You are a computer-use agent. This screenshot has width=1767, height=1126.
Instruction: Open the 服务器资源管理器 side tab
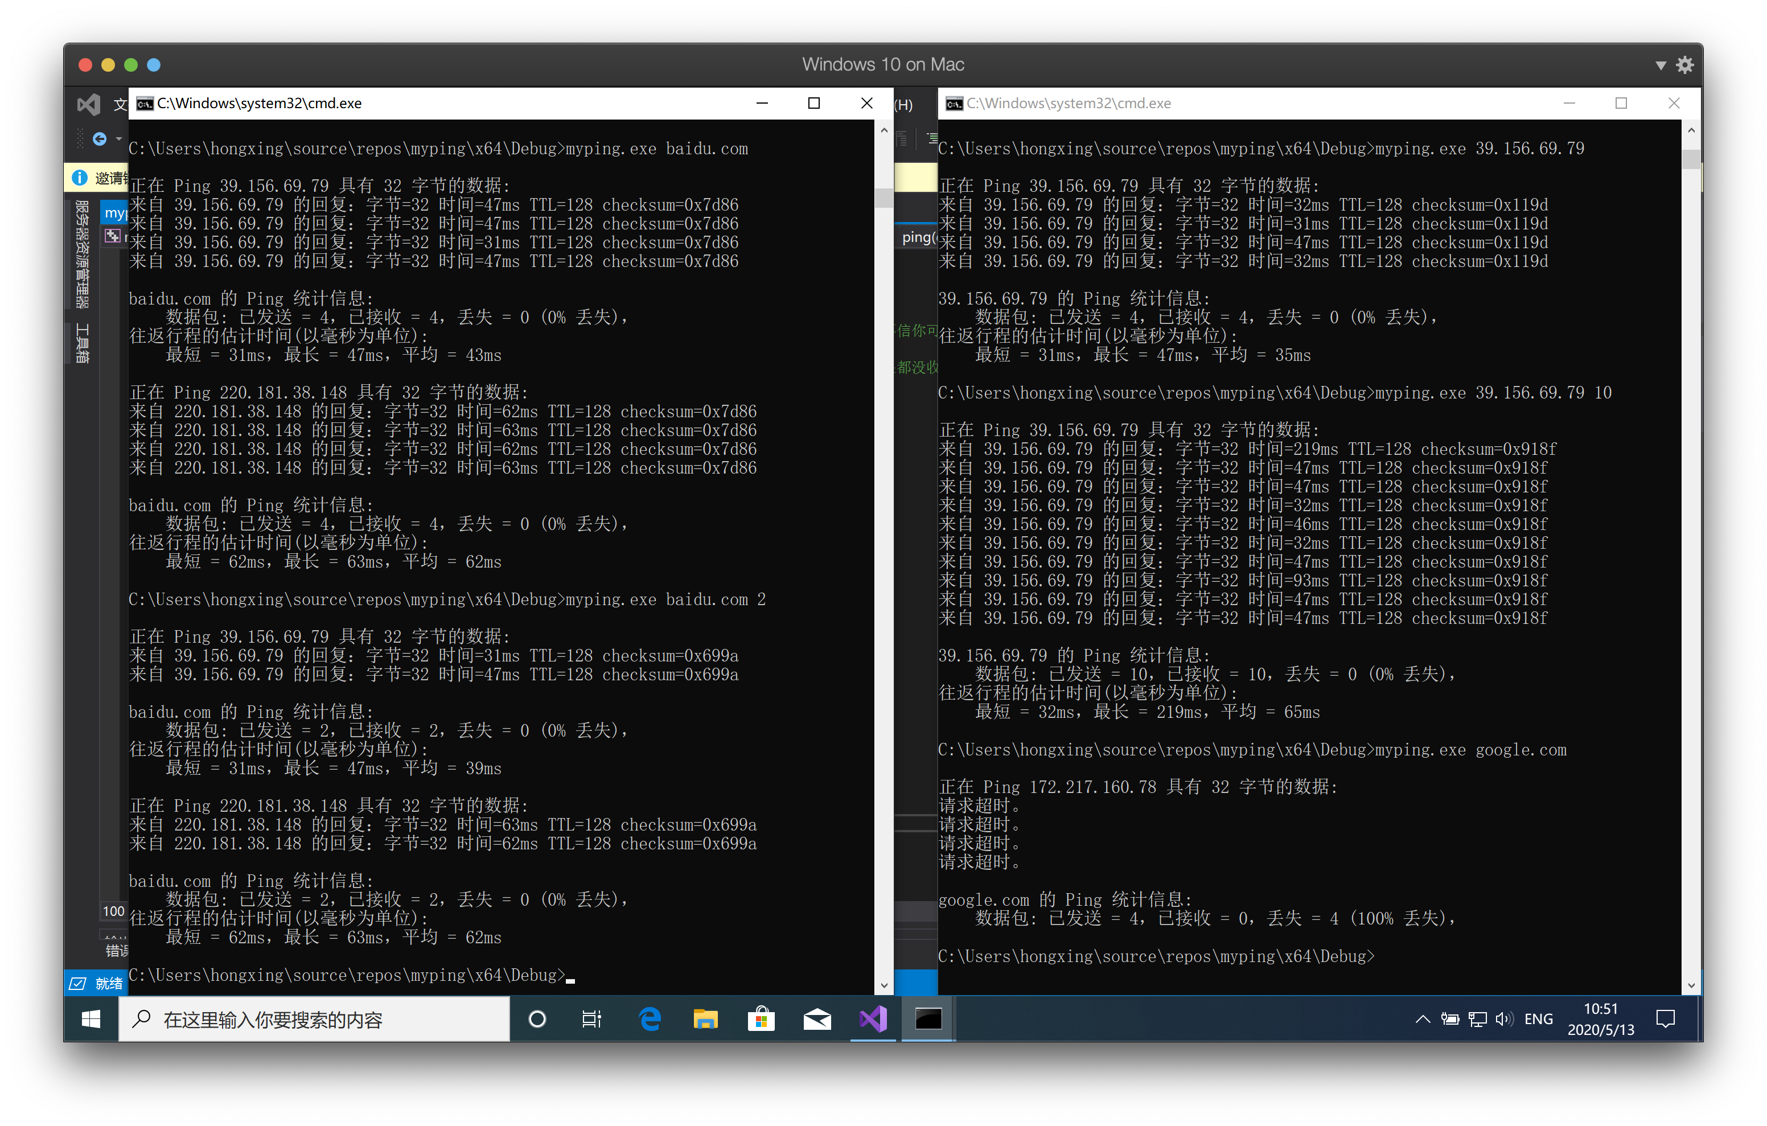[82, 254]
